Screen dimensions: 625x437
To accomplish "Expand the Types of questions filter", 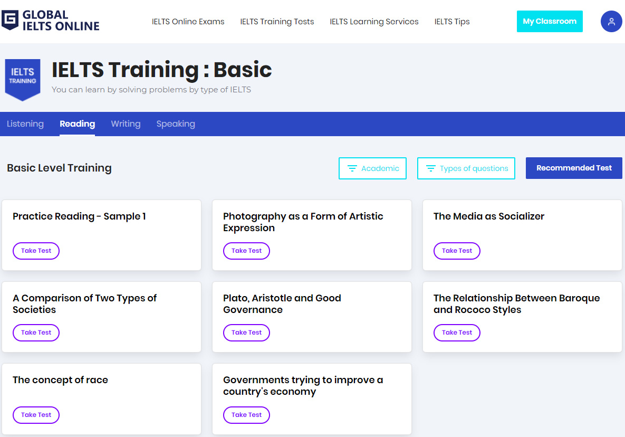I will tap(466, 168).
